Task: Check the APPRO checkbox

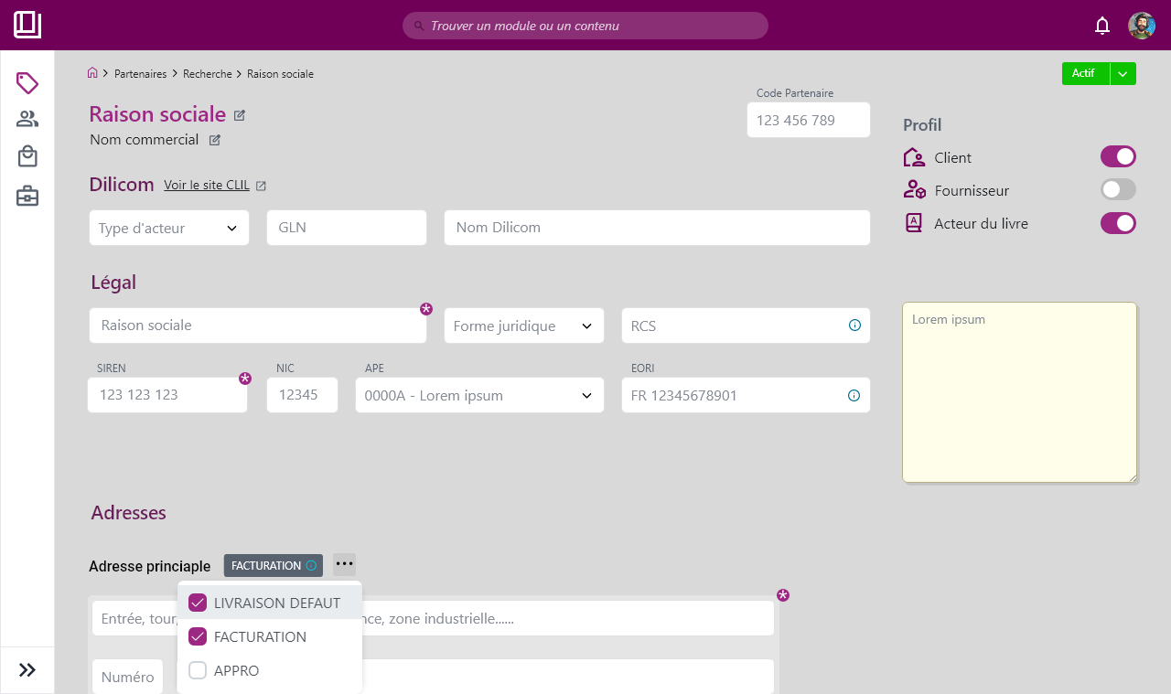Action: pos(198,670)
